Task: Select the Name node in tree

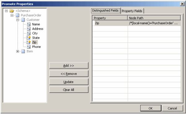Action: point(36,24)
